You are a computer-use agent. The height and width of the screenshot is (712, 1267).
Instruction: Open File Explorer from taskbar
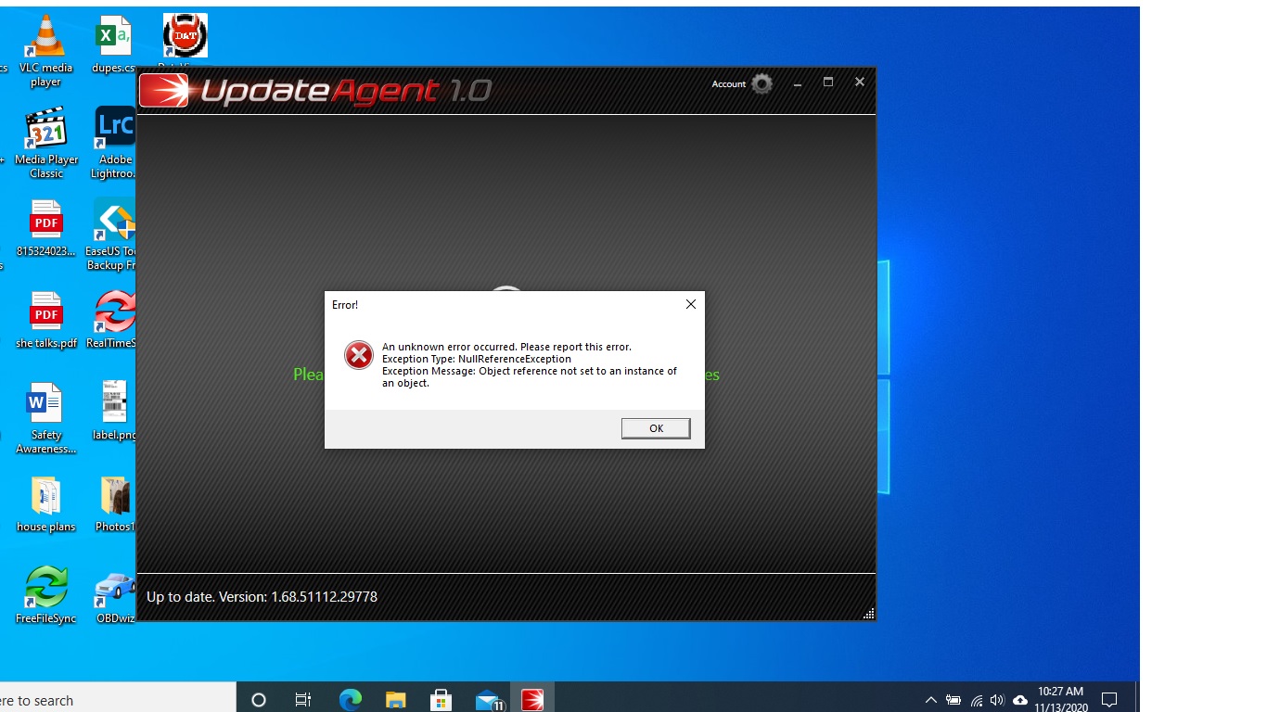tap(396, 700)
